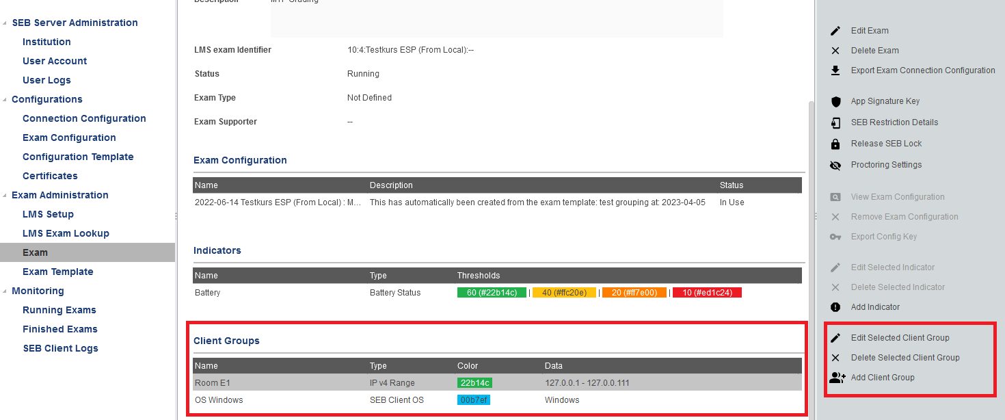The height and width of the screenshot is (420, 1005).
Task: Click the Delete Exam X icon
Action: tap(835, 51)
